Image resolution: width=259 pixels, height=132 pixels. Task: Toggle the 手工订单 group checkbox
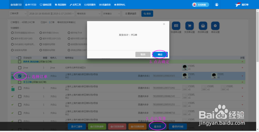pyautogui.click(x=20, y=82)
